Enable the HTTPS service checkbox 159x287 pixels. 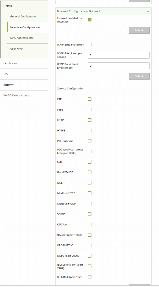[90, 130]
